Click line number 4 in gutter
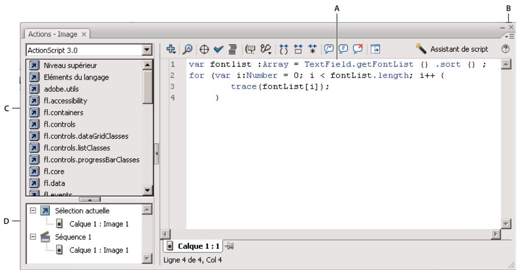 [x=173, y=98]
